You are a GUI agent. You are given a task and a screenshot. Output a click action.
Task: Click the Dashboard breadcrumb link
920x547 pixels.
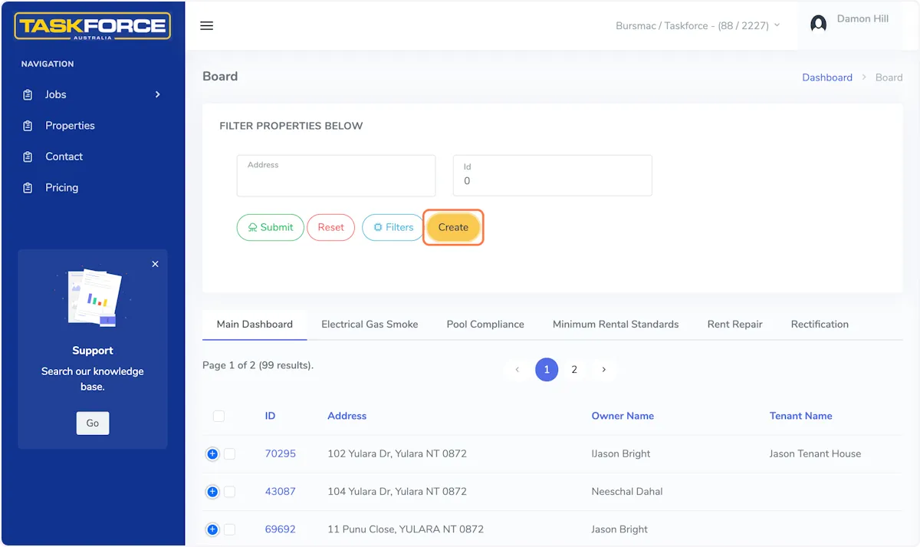point(826,77)
